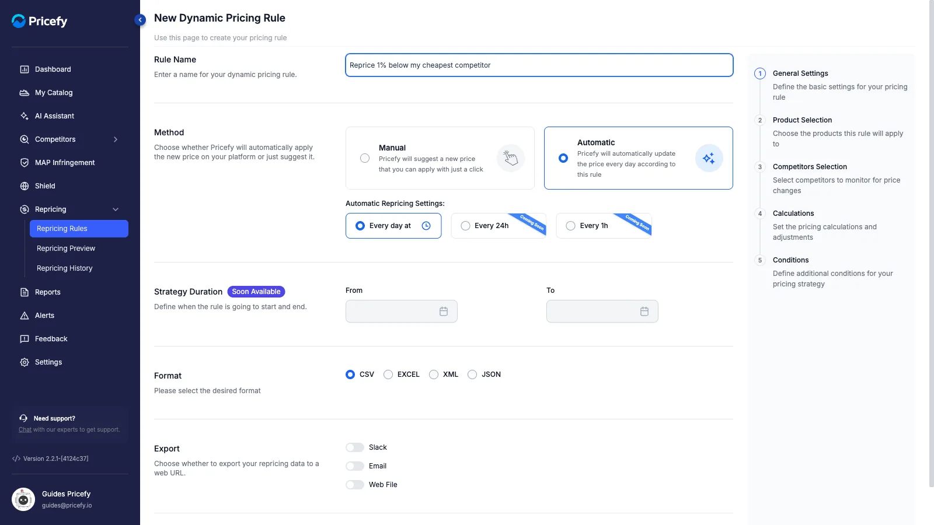Viewport: 934px width, 525px height.
Task: Open the To date calendar icon
Action: (644, 311)
